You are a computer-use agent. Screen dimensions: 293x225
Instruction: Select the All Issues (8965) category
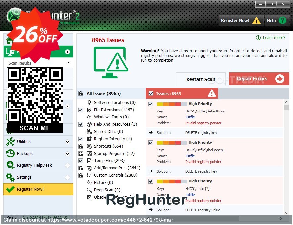click(x=111, y=93)
